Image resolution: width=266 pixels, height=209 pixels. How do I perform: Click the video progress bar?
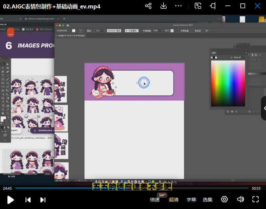tap(132, 188)
